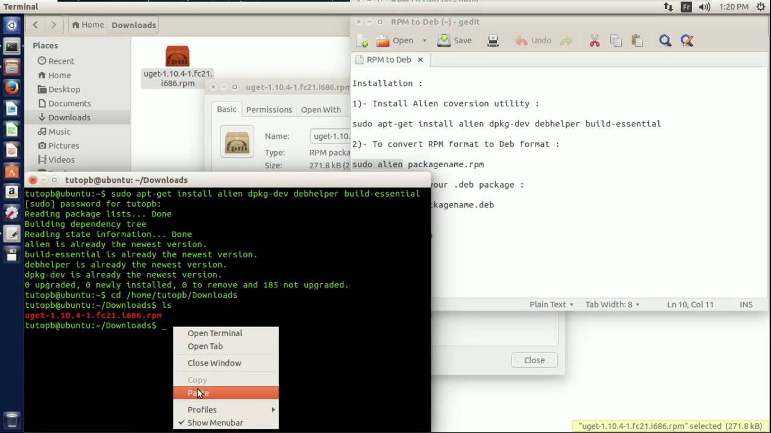Click the rpm package icon in Properties
This screenshot has height=433, width=771.
(237, 141)
